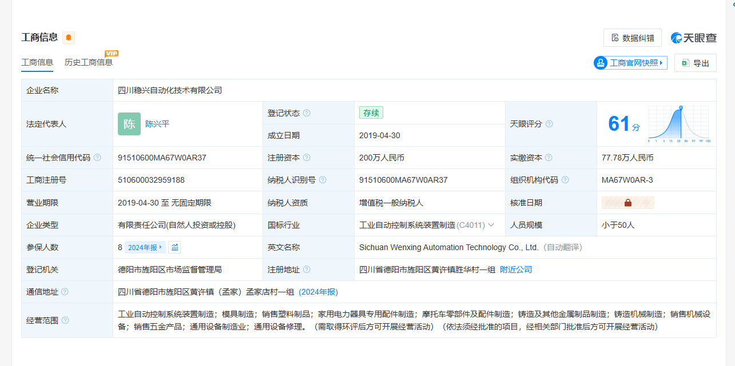Open legal representative 陈兴平 link
The image size is (735, 366).
(x=157, y=124)
